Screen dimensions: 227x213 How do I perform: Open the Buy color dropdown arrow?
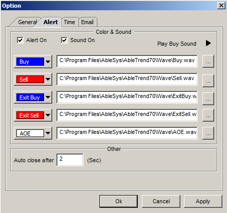click(48, 62)
